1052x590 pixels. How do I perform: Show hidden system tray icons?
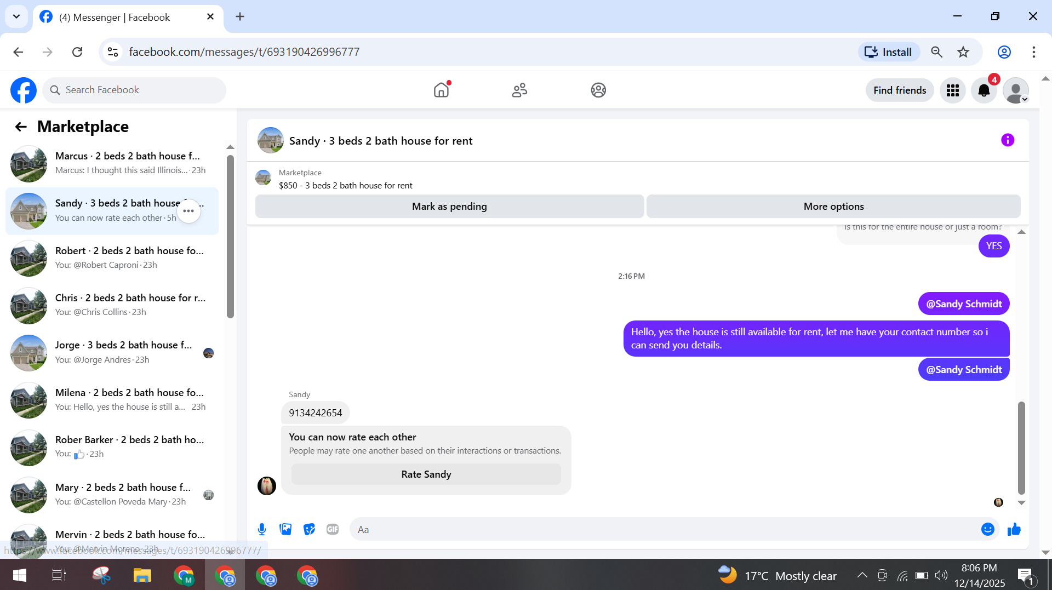point(862,575)
